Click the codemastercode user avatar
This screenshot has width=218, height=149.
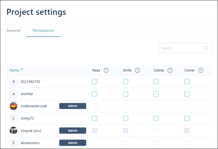click(x=13, y=106)
